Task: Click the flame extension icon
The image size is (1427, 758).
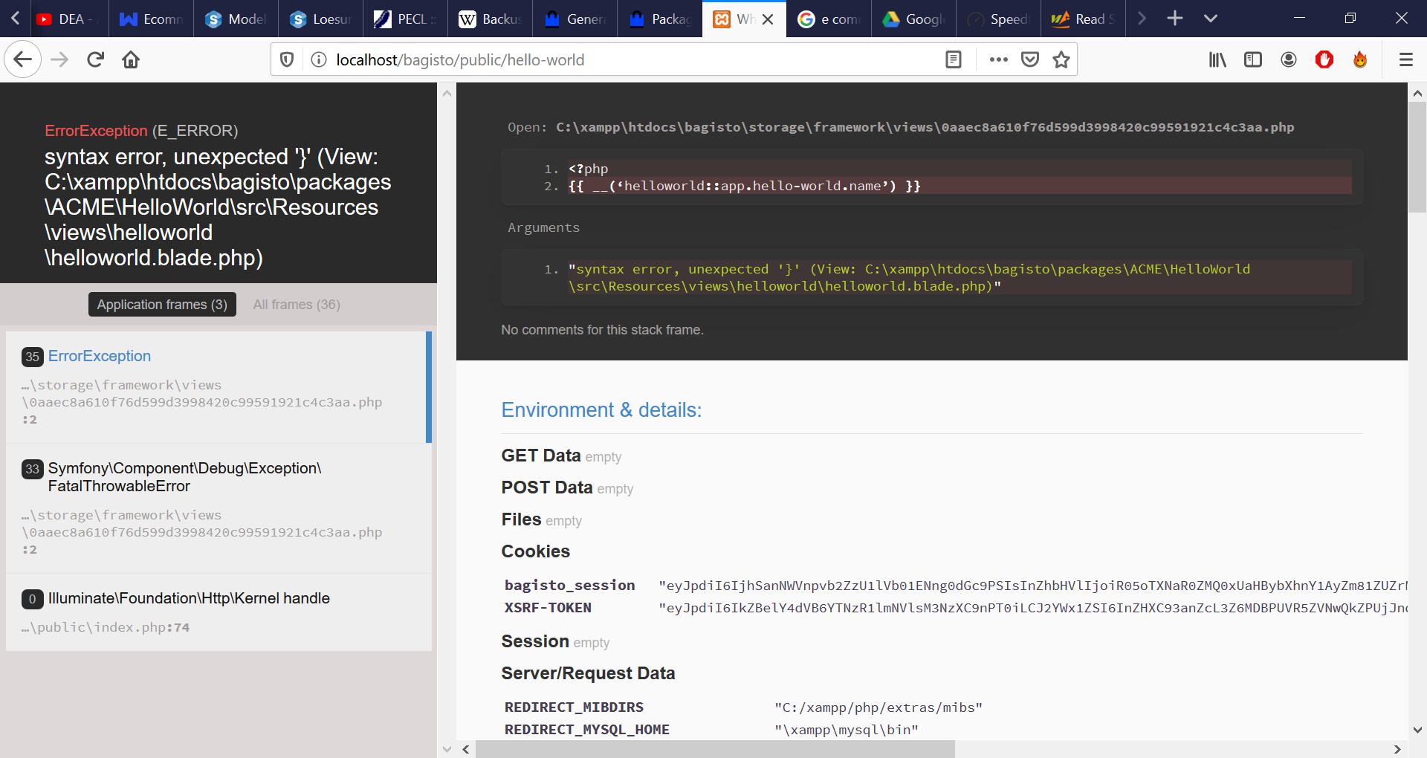Action: coord(1360,59)
